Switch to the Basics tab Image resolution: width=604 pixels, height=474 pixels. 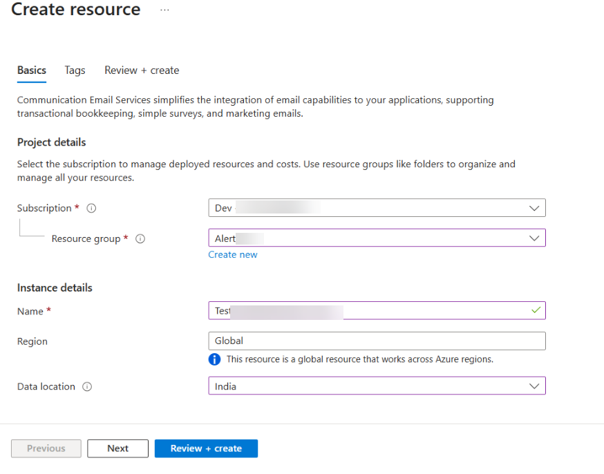pyautogui.click(x=32, y=70)
